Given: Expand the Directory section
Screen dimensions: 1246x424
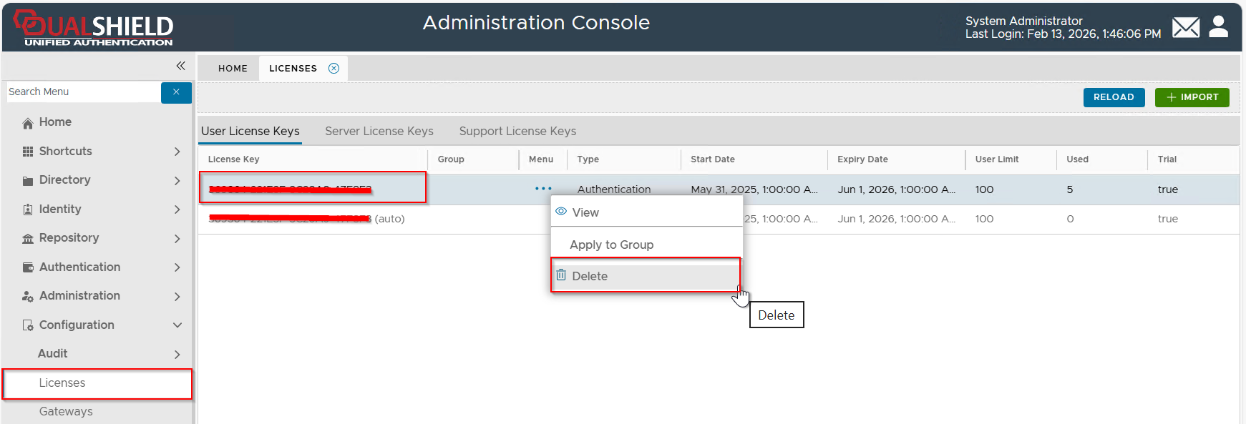Looking at the screenshot, I should tap(177, 181).
